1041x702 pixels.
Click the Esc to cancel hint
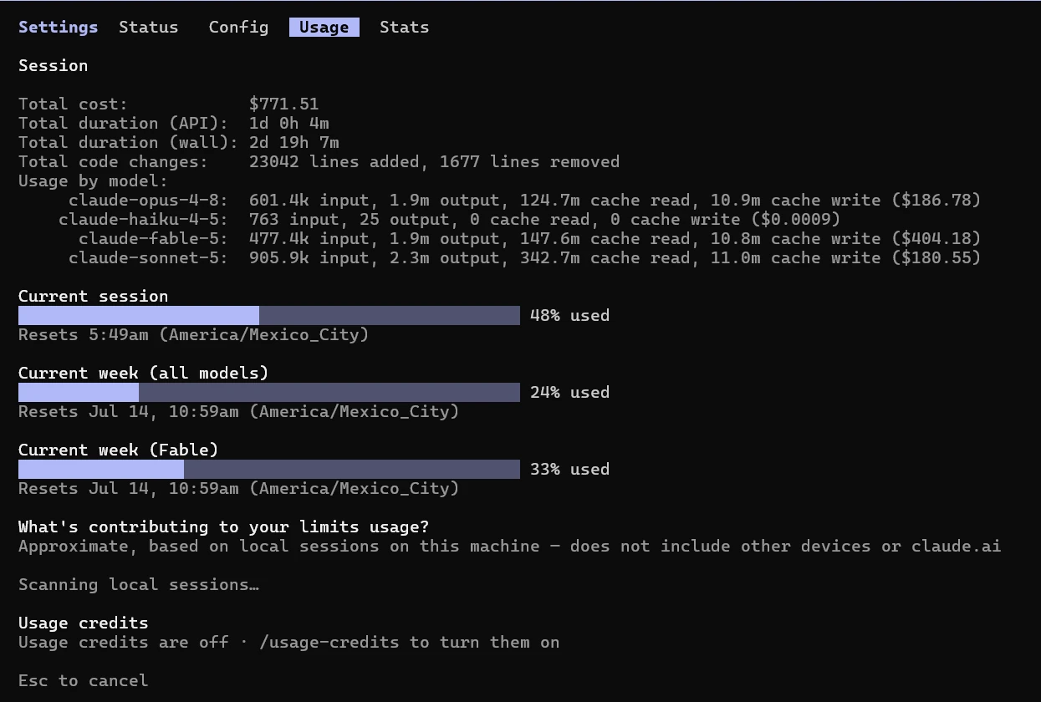[x=83, y=680]
